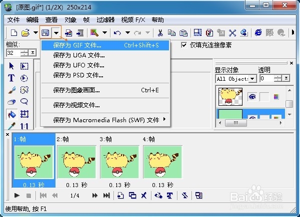Select the Fill bucket tool

point(12,114)
